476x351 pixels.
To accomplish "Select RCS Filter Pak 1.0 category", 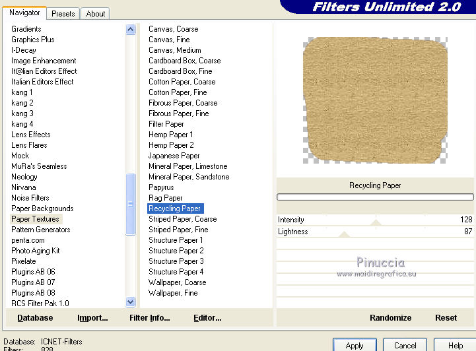I will (x=40, y=303).
